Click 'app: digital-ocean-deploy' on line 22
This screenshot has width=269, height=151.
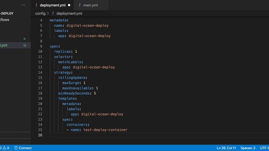[x=97, y=114]
